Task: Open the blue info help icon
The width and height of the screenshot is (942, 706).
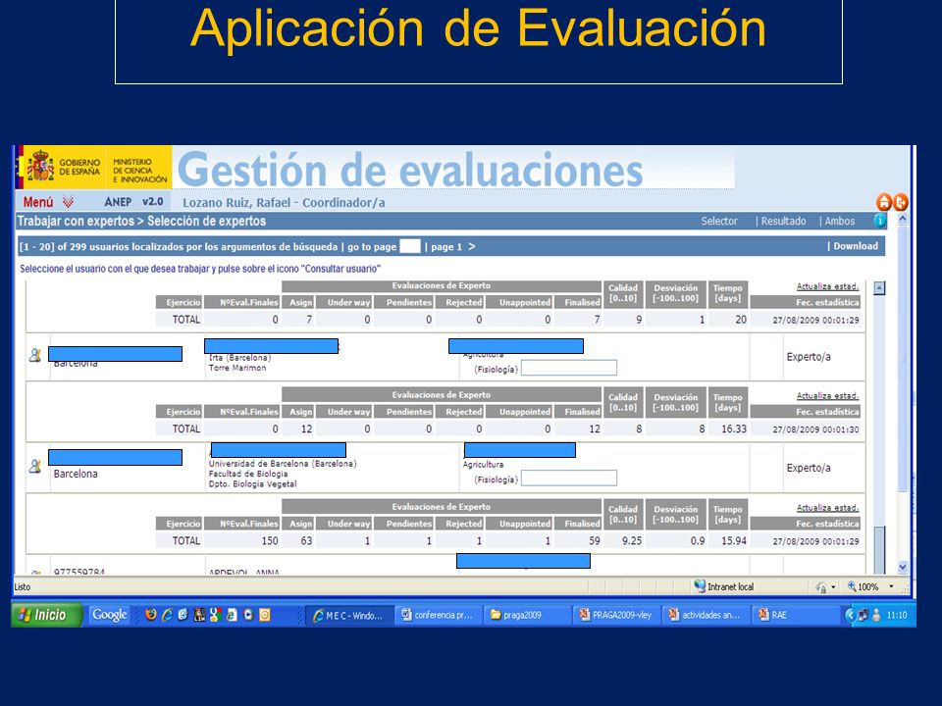Action: 879,221
